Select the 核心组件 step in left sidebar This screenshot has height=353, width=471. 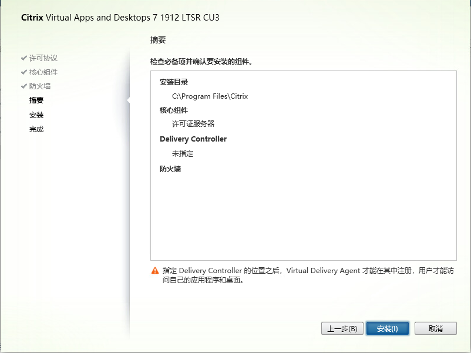[43, 72]
